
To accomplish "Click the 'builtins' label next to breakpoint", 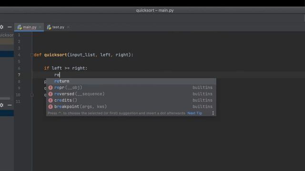I will point(203,106).
